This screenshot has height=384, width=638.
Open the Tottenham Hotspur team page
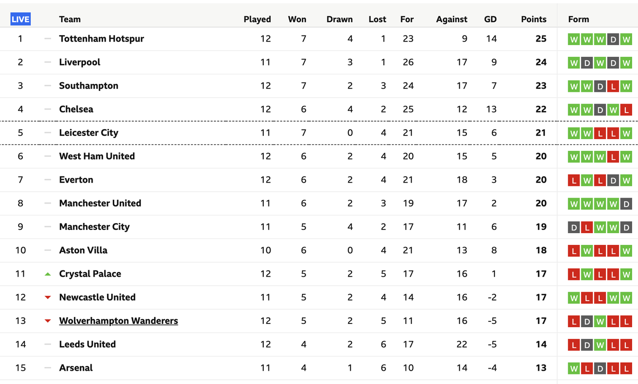click(x=102, y=39)
